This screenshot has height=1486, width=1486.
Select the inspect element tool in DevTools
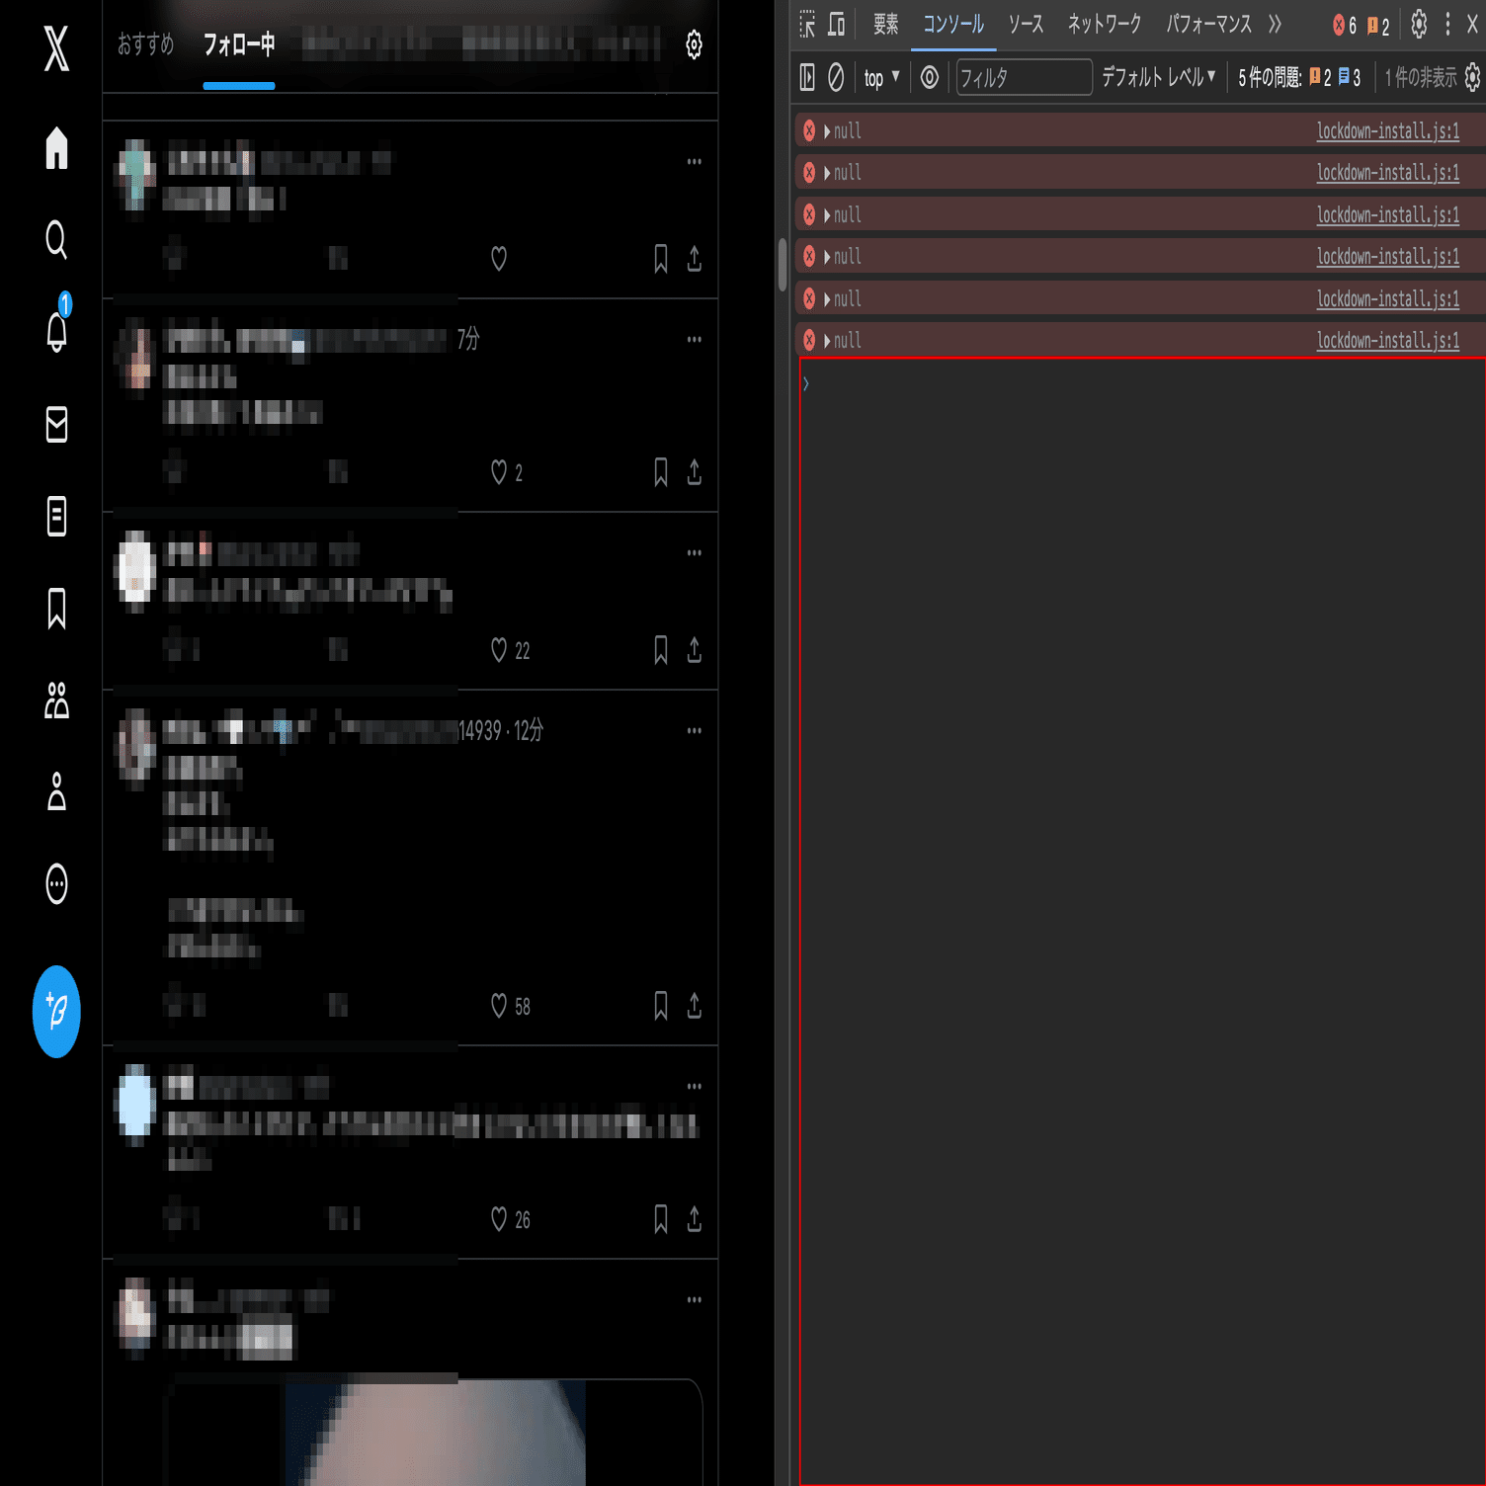point(806,25)
